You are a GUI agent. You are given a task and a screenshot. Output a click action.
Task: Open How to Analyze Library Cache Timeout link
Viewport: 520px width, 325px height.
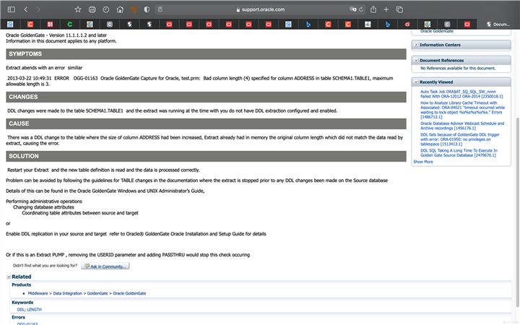point(462,110)
